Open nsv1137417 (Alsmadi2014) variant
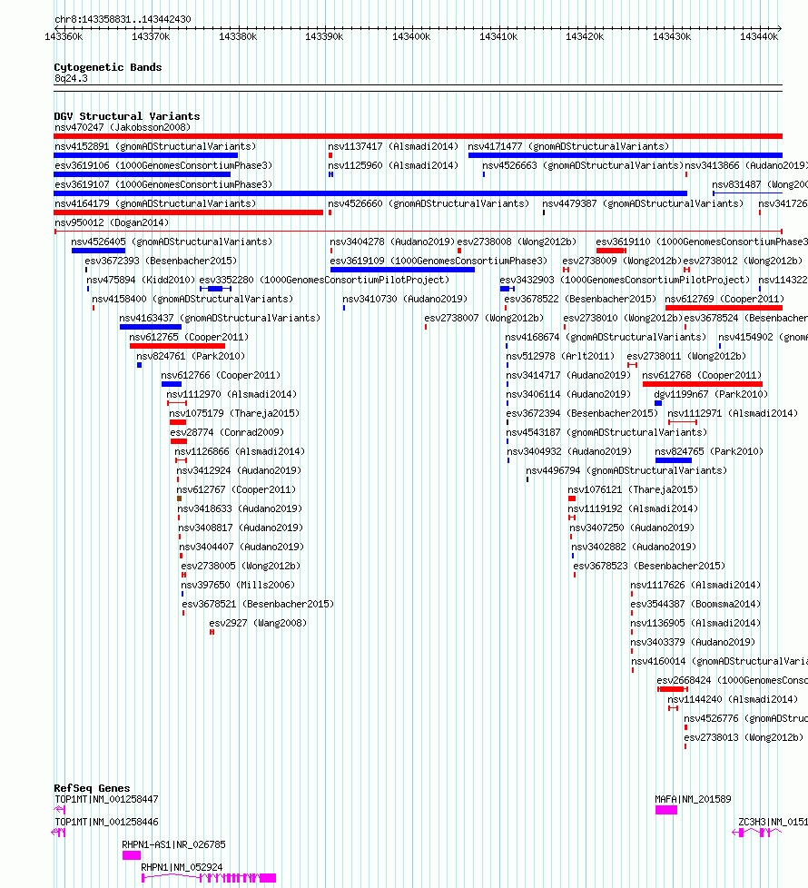Image resolution: width=808 pixels, height=888 pixels. click(x=393, y=147)
